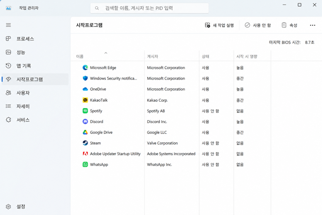Sort by the 이름 column header
Image resolution: width=322 pixels, height=215 pixels.
(x=80, y=57)
